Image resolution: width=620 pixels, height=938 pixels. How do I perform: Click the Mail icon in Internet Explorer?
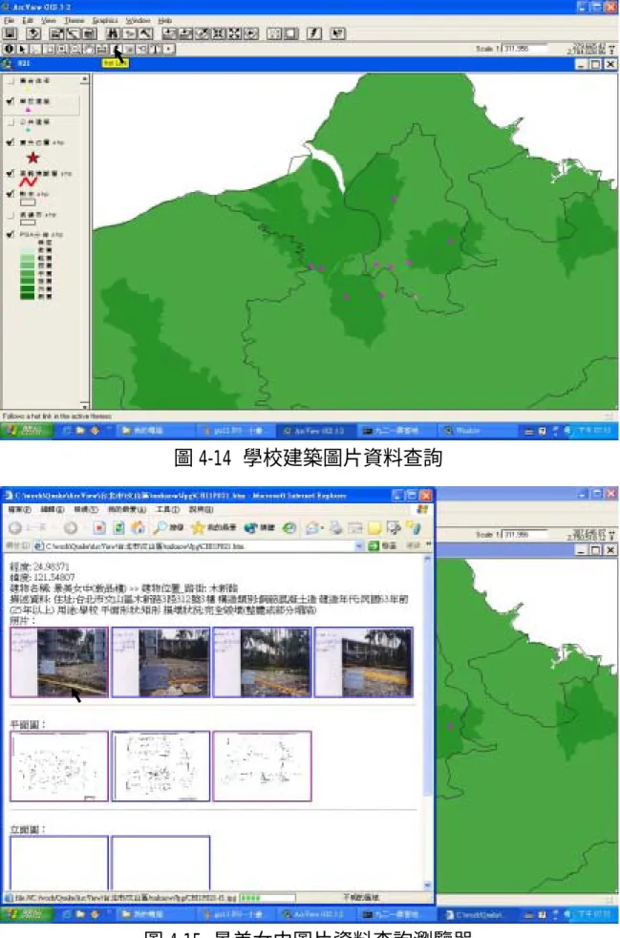(312, 527)
